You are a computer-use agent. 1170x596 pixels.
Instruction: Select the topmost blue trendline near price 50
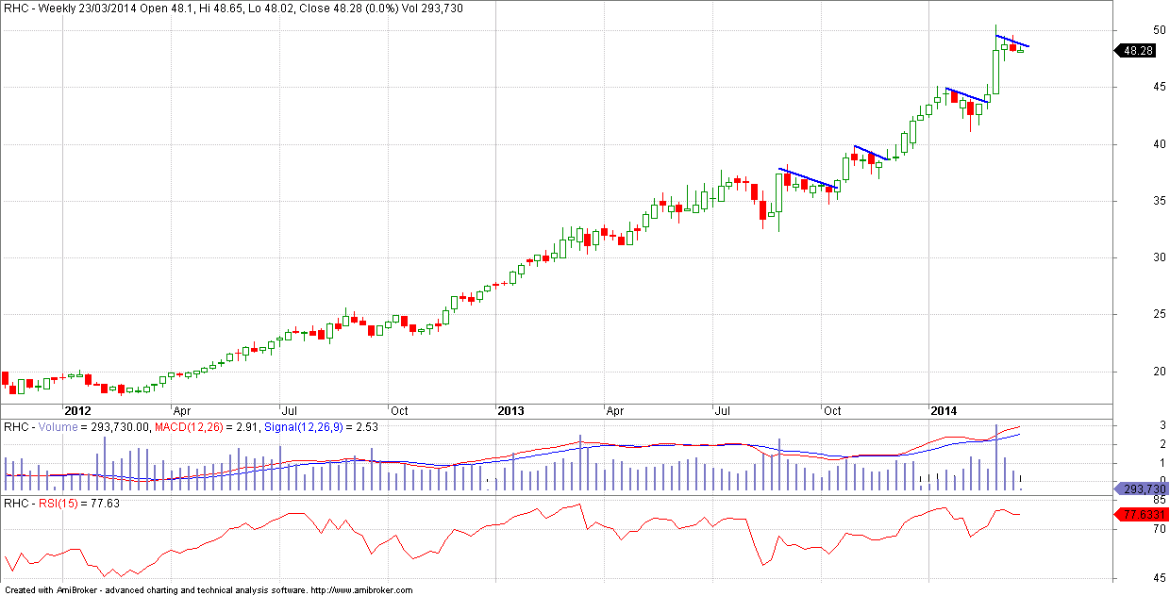[x=1012, y=41]
